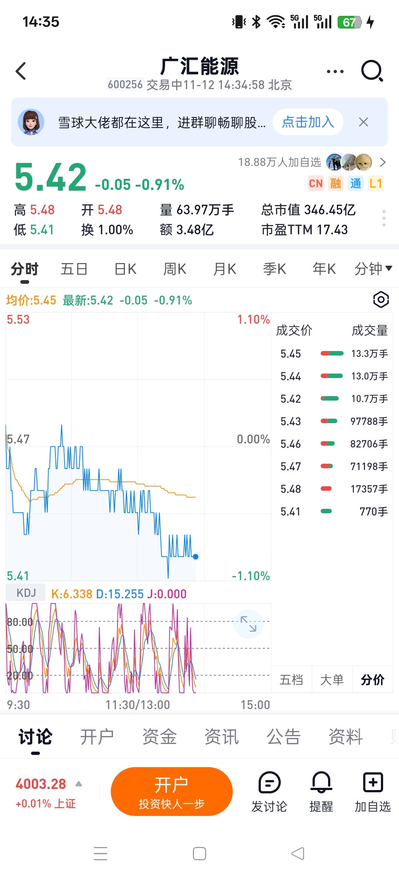Open the search magnifier icon
The height and width of the screenshot is (878, 399).
click(x=372, y=71)
